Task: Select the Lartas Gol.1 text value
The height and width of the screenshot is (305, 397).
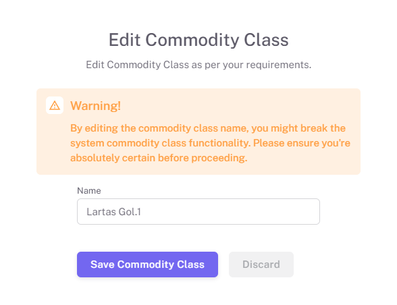Action: [113, 212]
